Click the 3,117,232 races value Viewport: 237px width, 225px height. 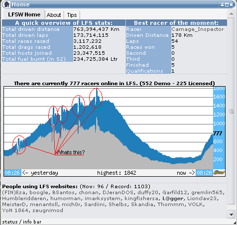[x=87, y=41]
